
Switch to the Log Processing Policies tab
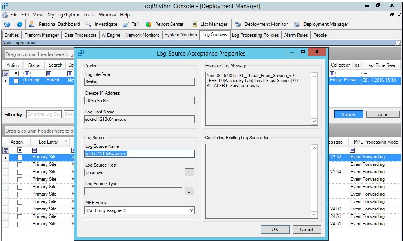pyautogui.click(x=256, y=35)
